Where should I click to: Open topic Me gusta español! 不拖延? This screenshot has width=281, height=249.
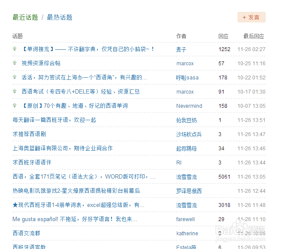[x=75, y=219]
